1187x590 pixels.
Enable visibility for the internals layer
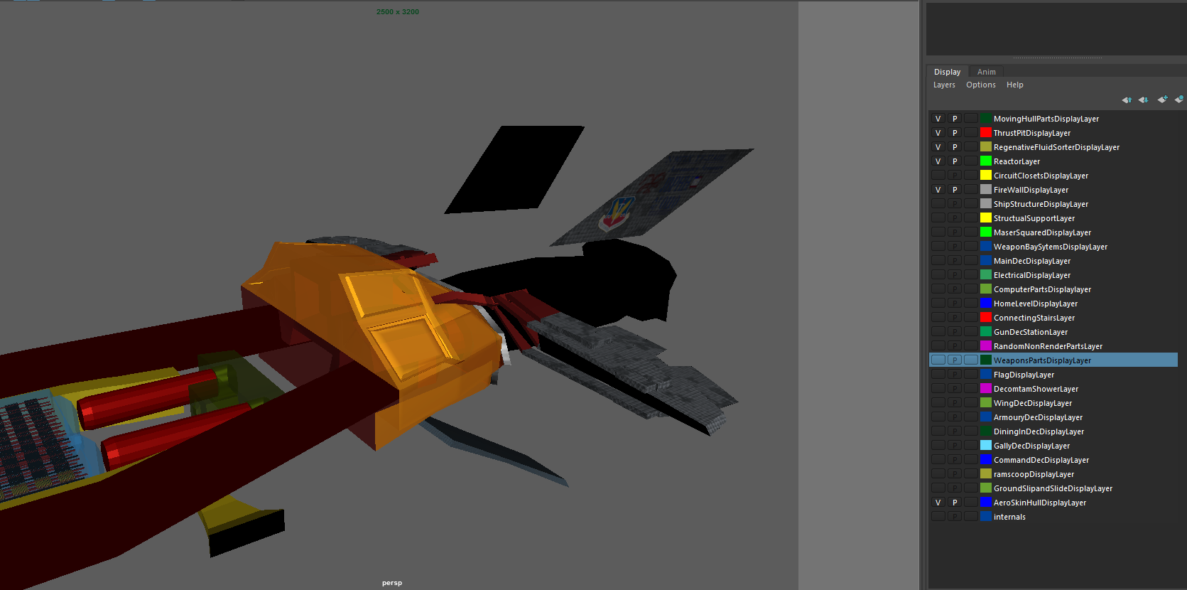(x=938, y=517)
